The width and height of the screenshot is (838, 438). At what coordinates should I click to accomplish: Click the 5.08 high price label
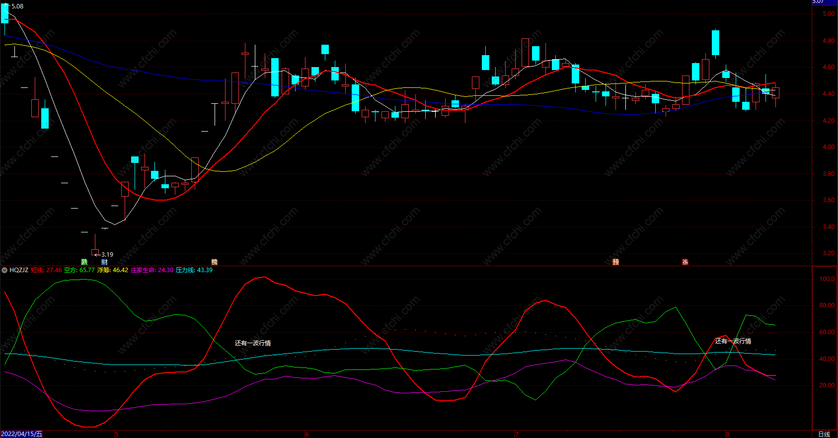click(x=17, y=6)
